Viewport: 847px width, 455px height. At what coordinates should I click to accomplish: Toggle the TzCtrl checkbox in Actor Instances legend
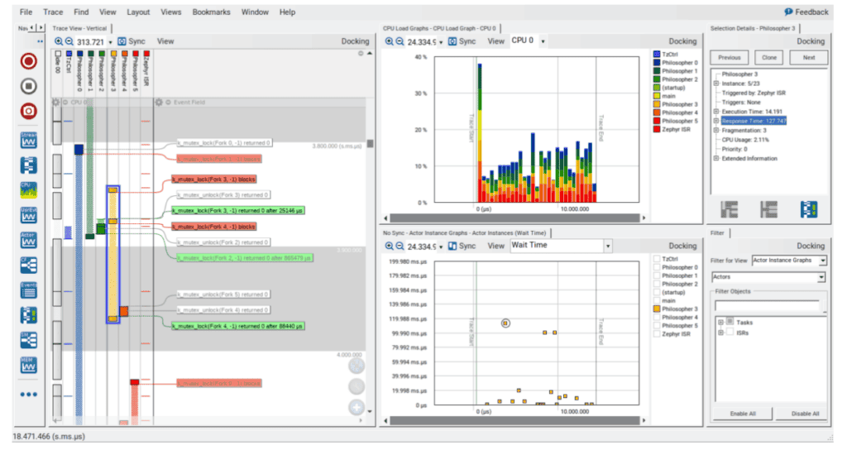tap(657, 260)
